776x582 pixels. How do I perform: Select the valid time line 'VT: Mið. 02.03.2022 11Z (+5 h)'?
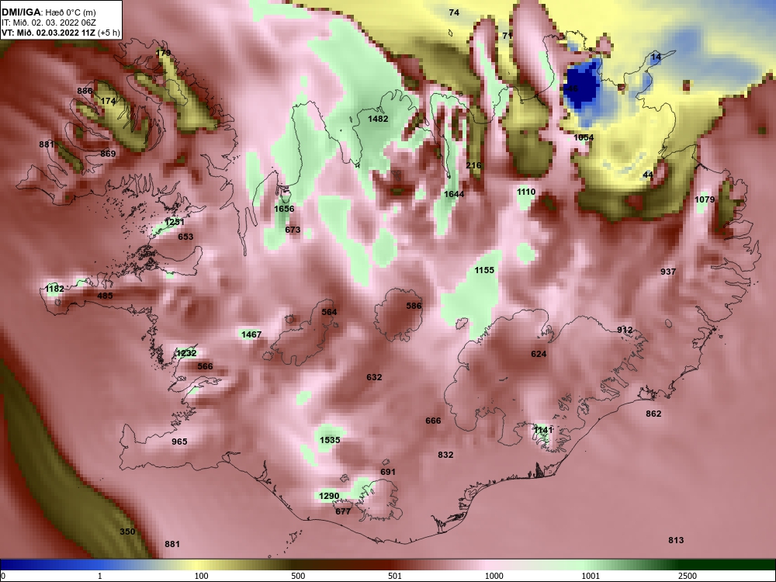(x=61, y=33)
